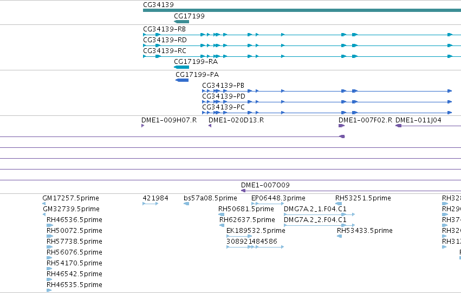This screenshot has height=293, width=461.
Task: Select protein CG34139-PC label
Action: coord(223,107)
